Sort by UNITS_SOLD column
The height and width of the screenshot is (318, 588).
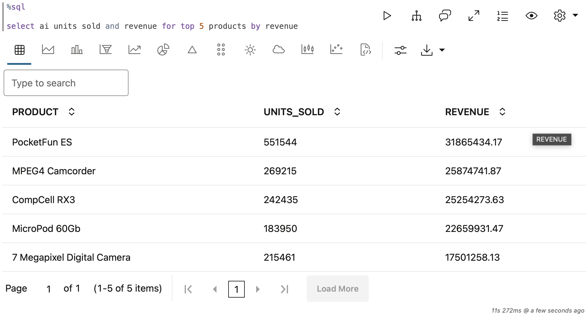[x=337, y=112]
